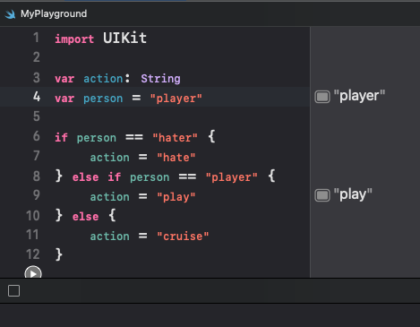Place cursor on "cruise" string literal
Screen dimensions: 420x327
[183, 237]
